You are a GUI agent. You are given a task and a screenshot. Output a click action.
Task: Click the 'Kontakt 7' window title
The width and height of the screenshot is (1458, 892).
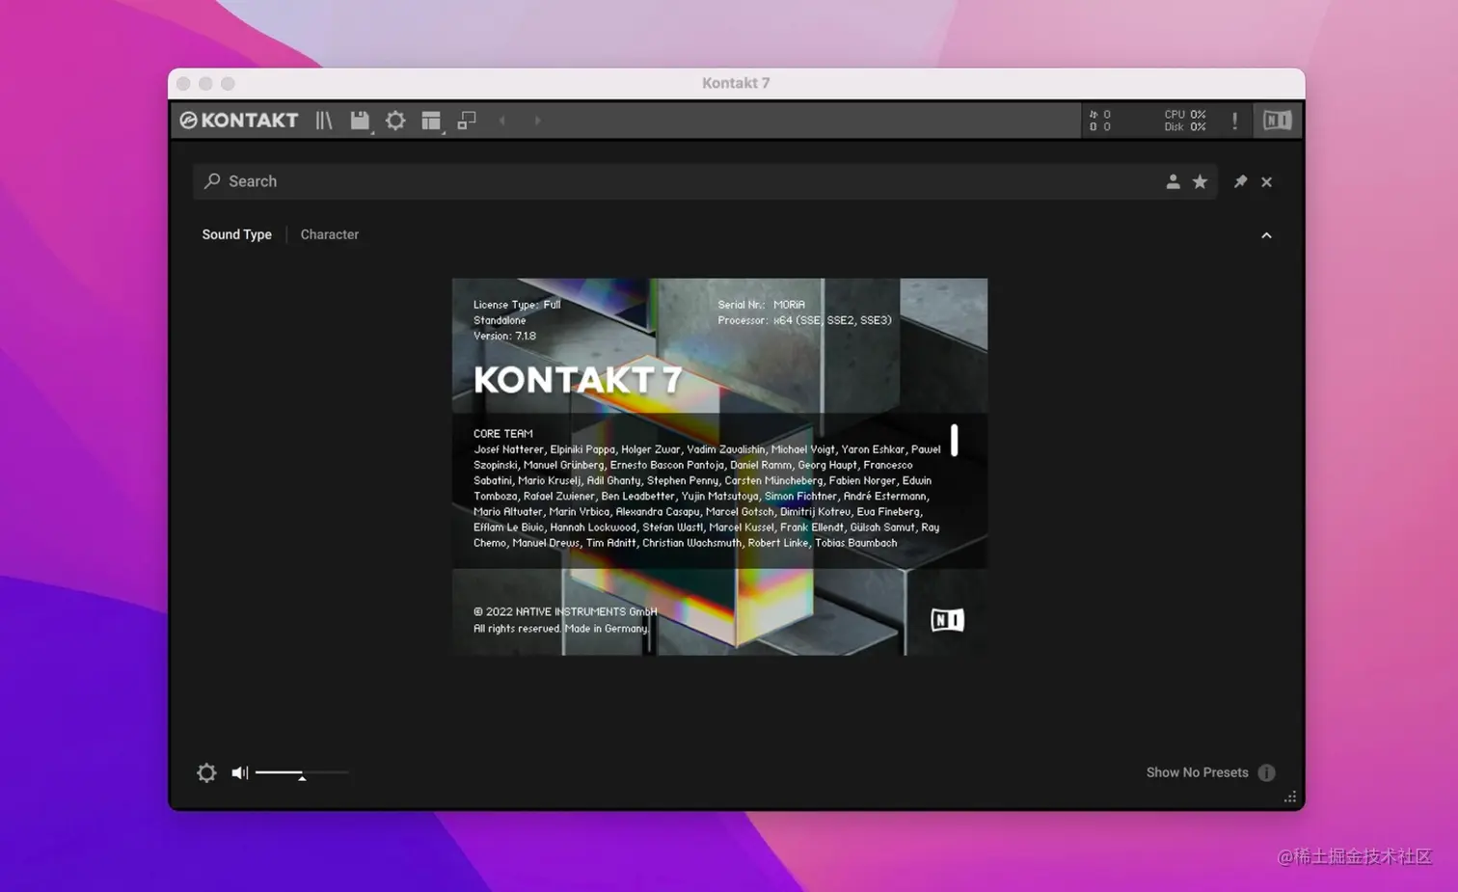point(736,83)
